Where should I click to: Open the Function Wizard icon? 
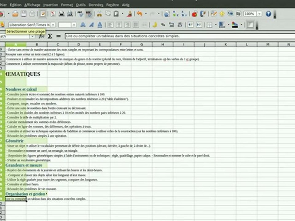click(41, 36)
